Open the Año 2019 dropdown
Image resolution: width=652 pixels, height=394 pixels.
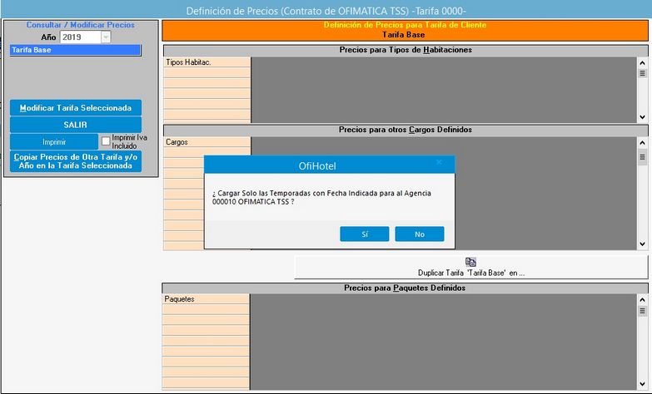(105, 37)
